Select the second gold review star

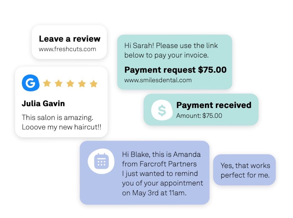click(x=59, y=83)
